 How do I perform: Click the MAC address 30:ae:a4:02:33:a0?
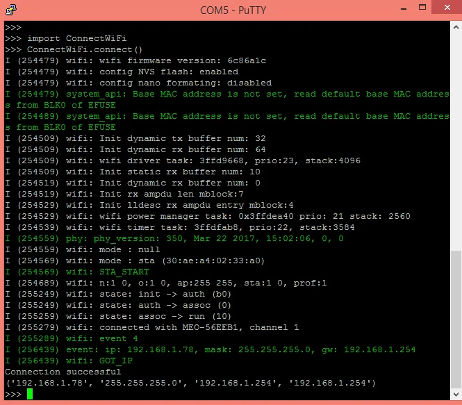pos(213,261)
